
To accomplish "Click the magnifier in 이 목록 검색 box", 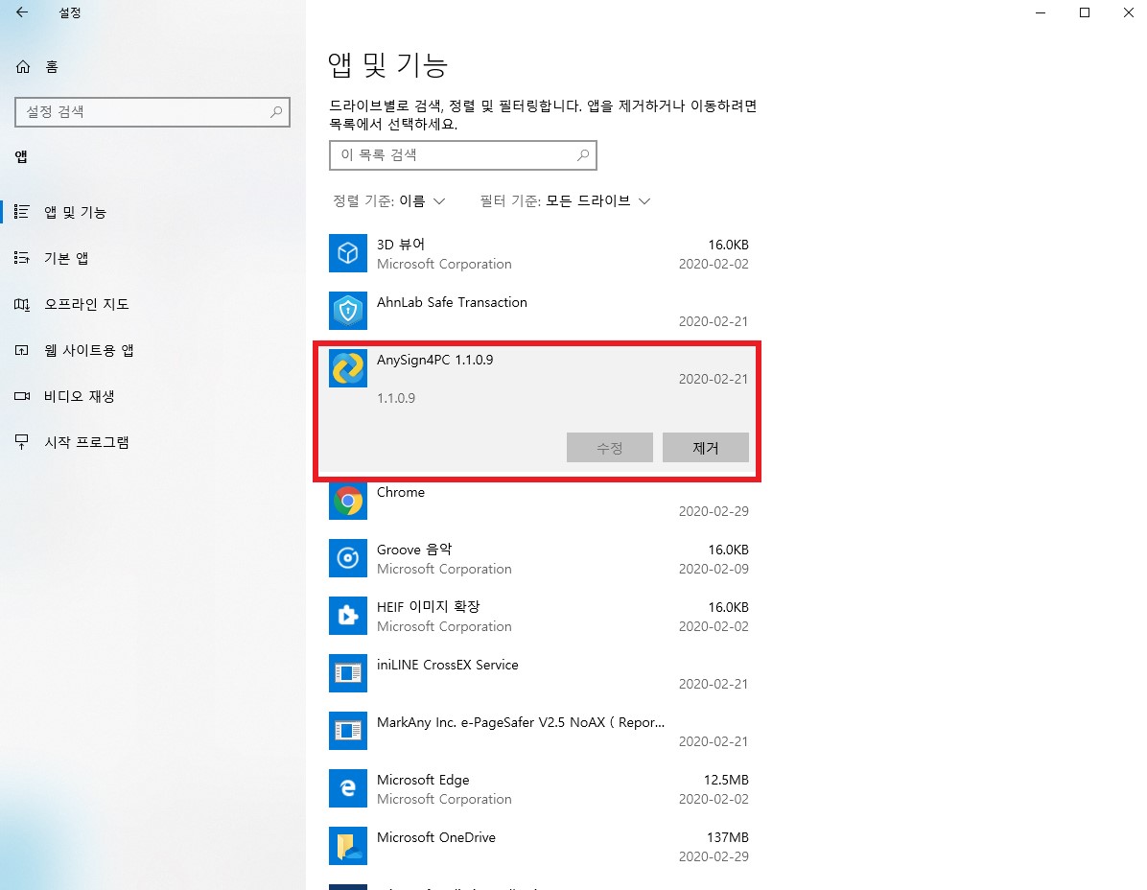I will (x=583, y=155).
